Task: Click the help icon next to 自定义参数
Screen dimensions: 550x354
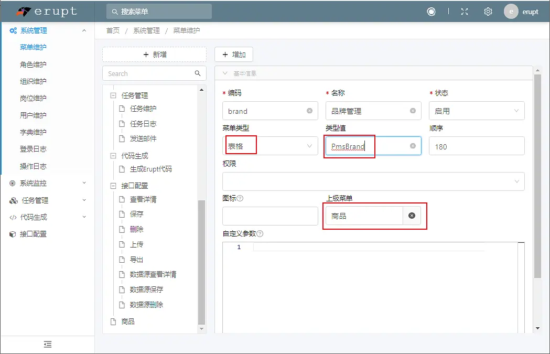Action: click(260, 234)
